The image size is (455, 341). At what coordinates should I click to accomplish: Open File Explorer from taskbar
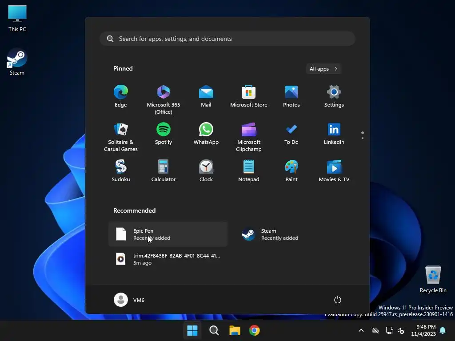coord(235,330)
